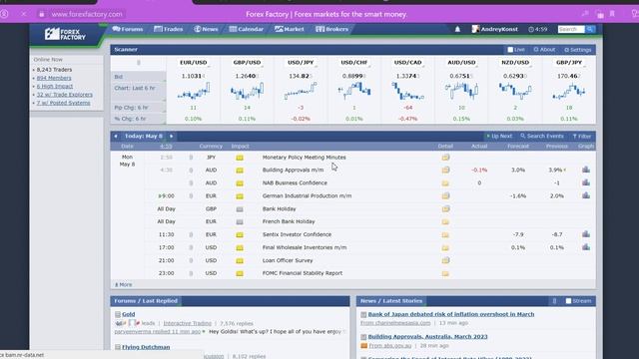The image size is (639, 359).
Task: Open the News tab
Action: tap(206, 29)
